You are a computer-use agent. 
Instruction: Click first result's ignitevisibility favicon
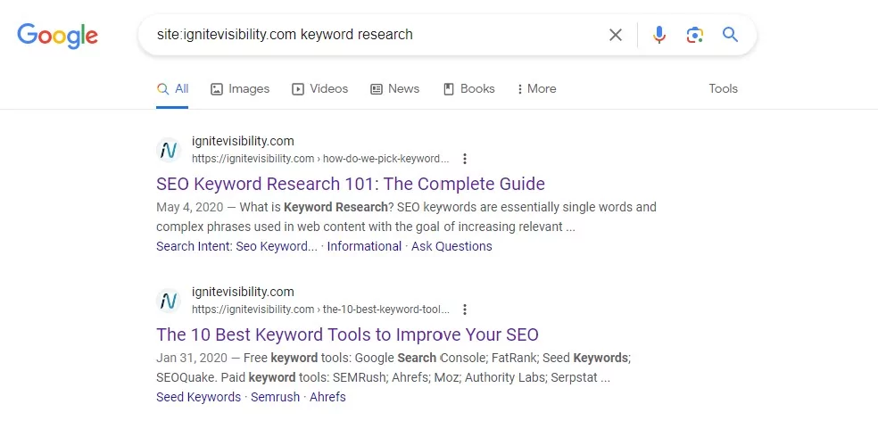click(169, 150)
